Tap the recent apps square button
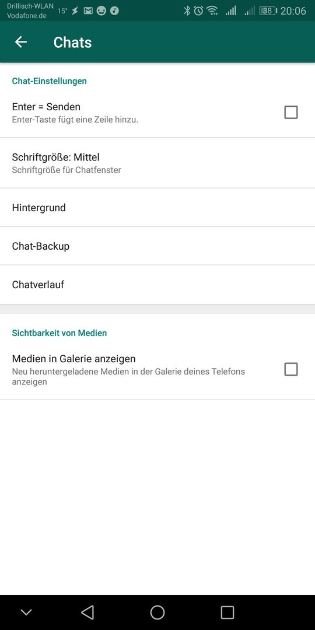Viewport: 315px width, 630px height. click(x=228, y=612)
